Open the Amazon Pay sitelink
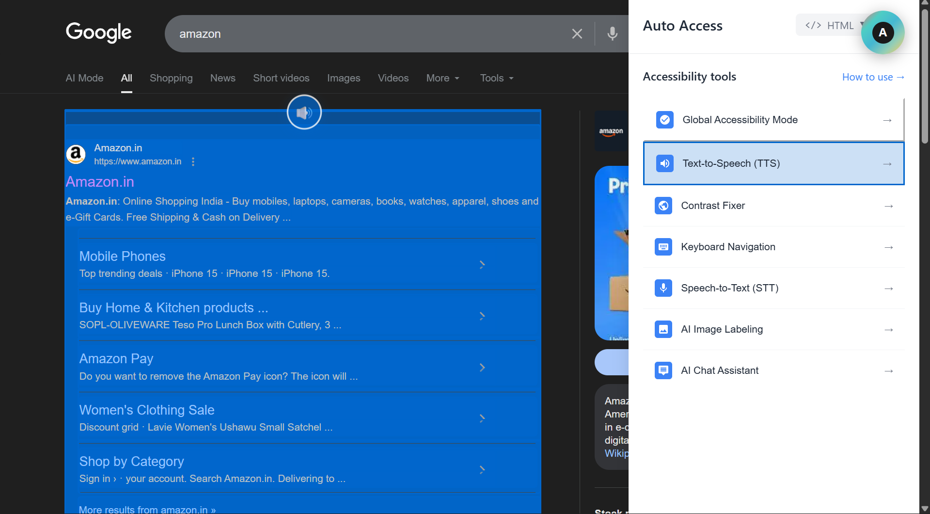 tap(116, 358)
